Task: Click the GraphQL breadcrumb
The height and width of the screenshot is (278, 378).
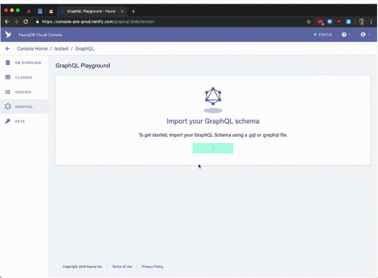Action: (85, 49)
